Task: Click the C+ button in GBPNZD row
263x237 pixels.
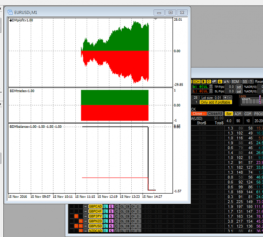Action: coord(133,221)
